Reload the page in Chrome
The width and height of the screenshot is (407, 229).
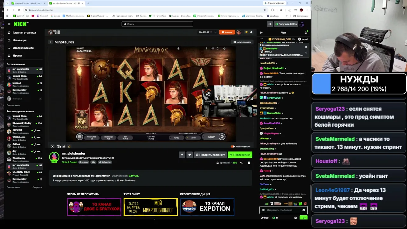[19, 10]
